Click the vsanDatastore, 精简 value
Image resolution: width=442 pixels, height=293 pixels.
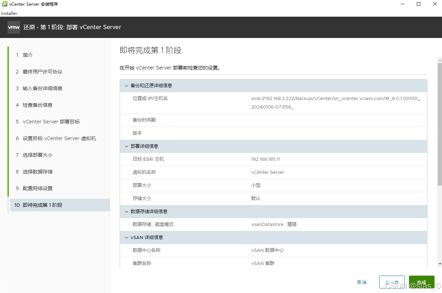click(x=274, y=225)
